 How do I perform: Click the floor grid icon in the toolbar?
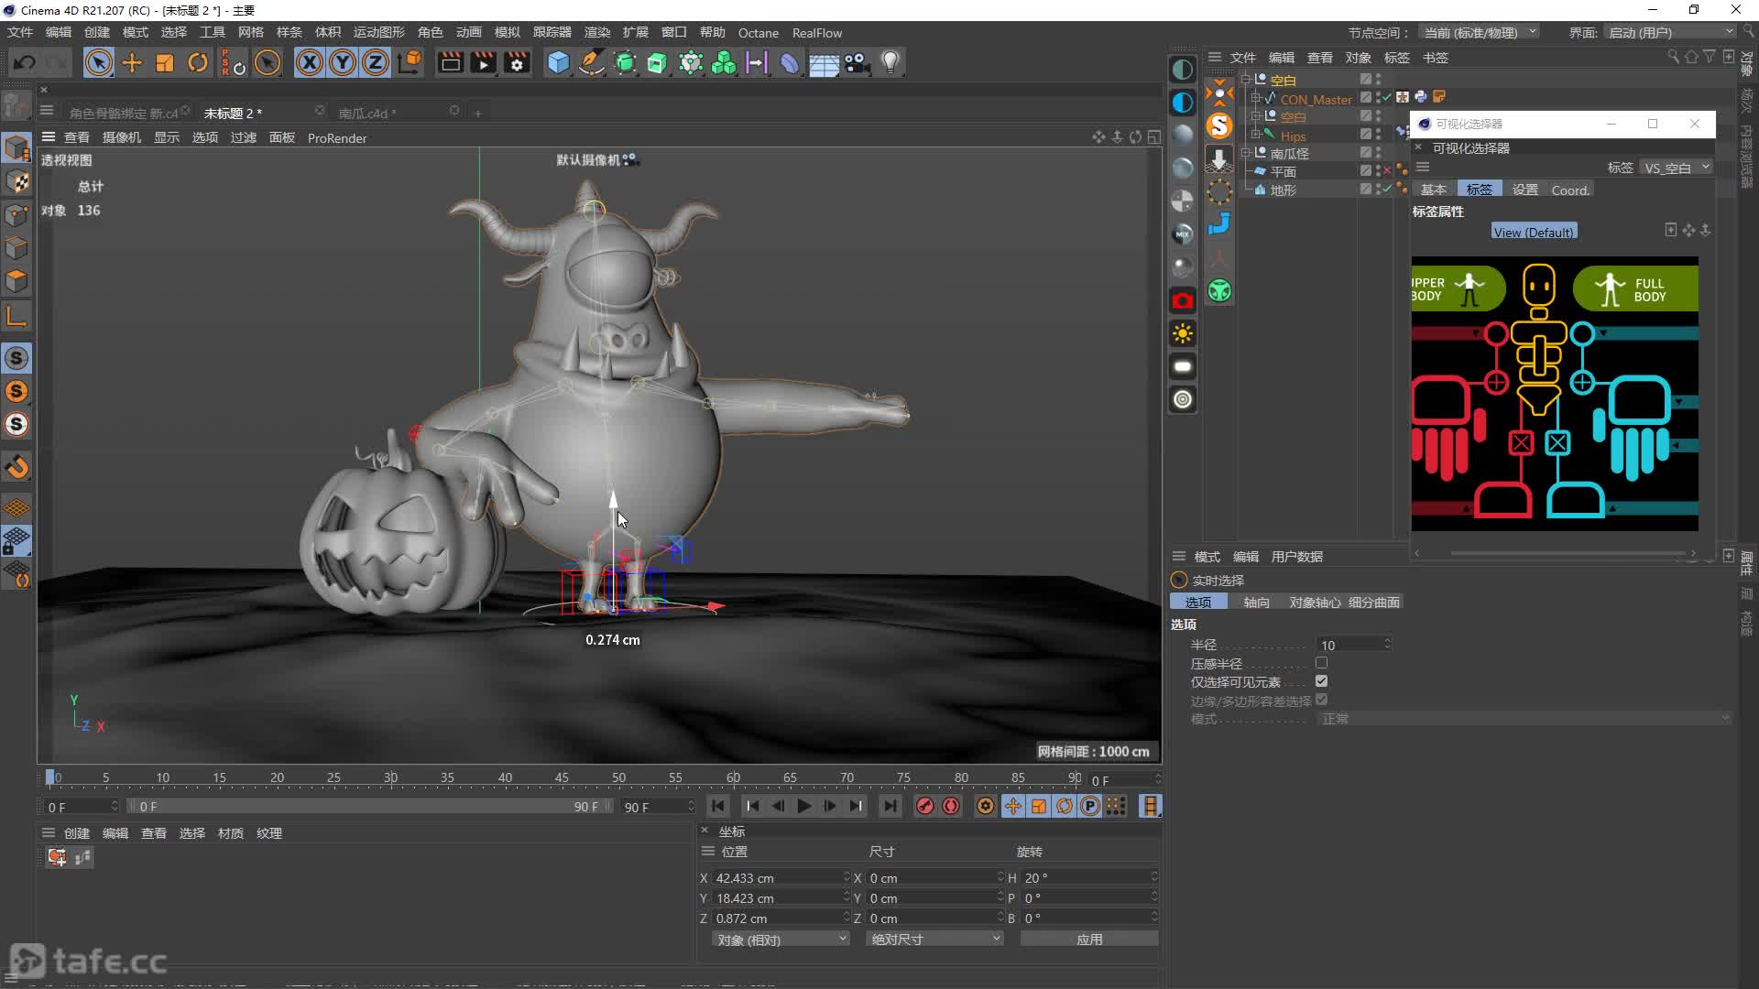pos(824,62)
